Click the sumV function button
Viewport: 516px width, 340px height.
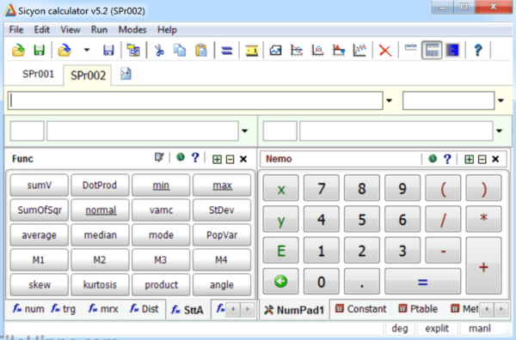pyautogui.click(x=40, y=185)
